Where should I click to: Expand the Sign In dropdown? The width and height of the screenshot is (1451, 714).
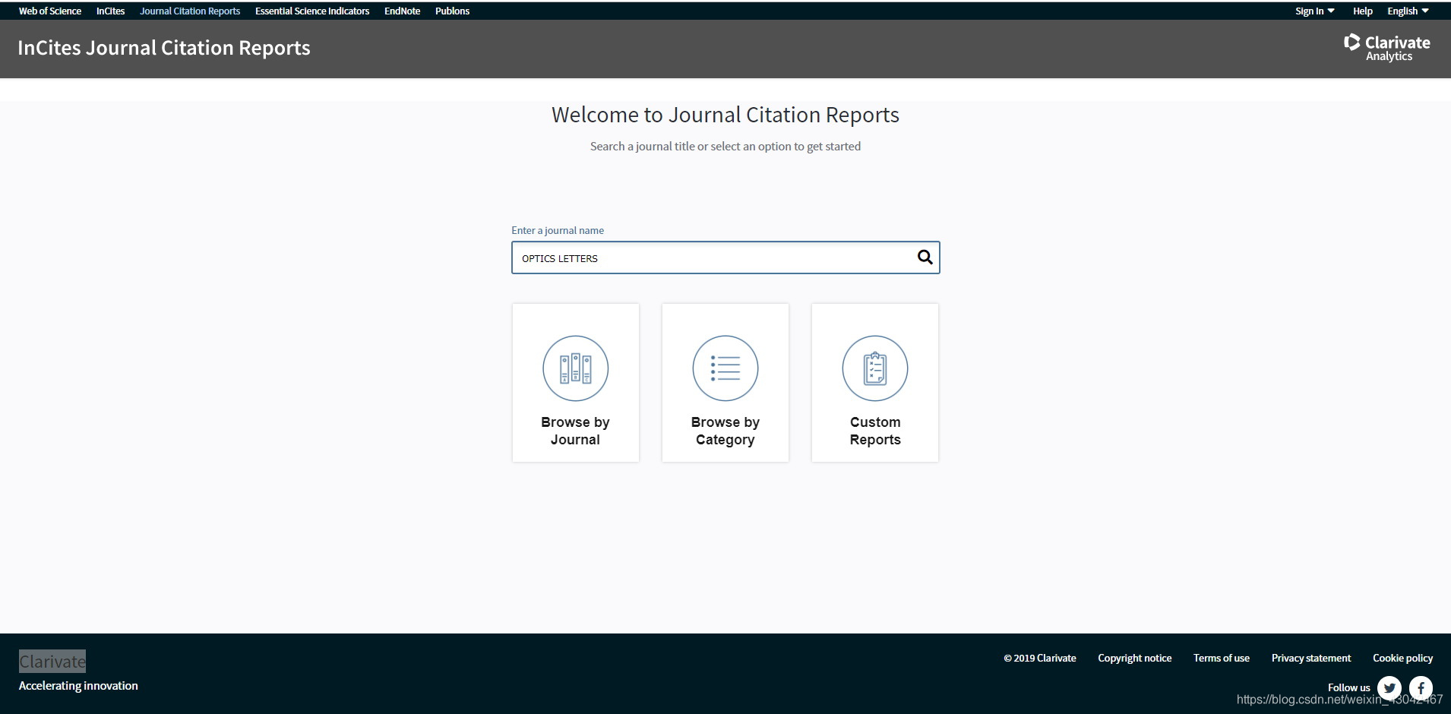1314,11
